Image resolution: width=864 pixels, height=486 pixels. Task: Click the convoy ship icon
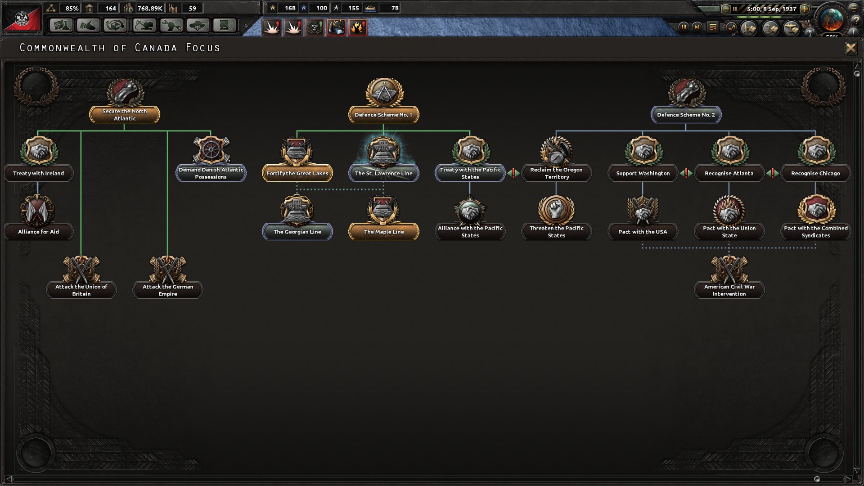click(x=370, y=8)
